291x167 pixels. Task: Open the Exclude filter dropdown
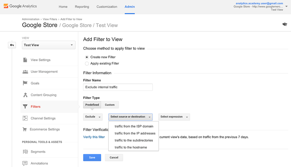pyautogui.click(x=93, y=117)
